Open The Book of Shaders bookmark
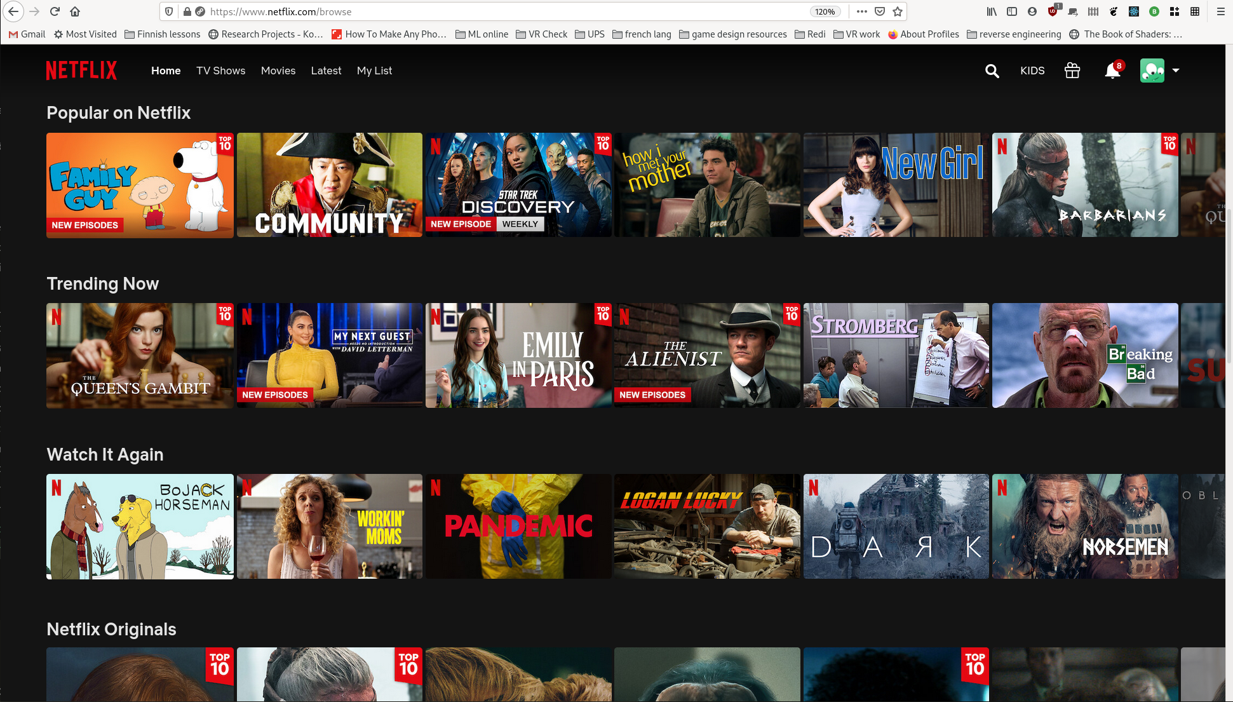This screenshot has width=1233, height=702. [1126, 34]
